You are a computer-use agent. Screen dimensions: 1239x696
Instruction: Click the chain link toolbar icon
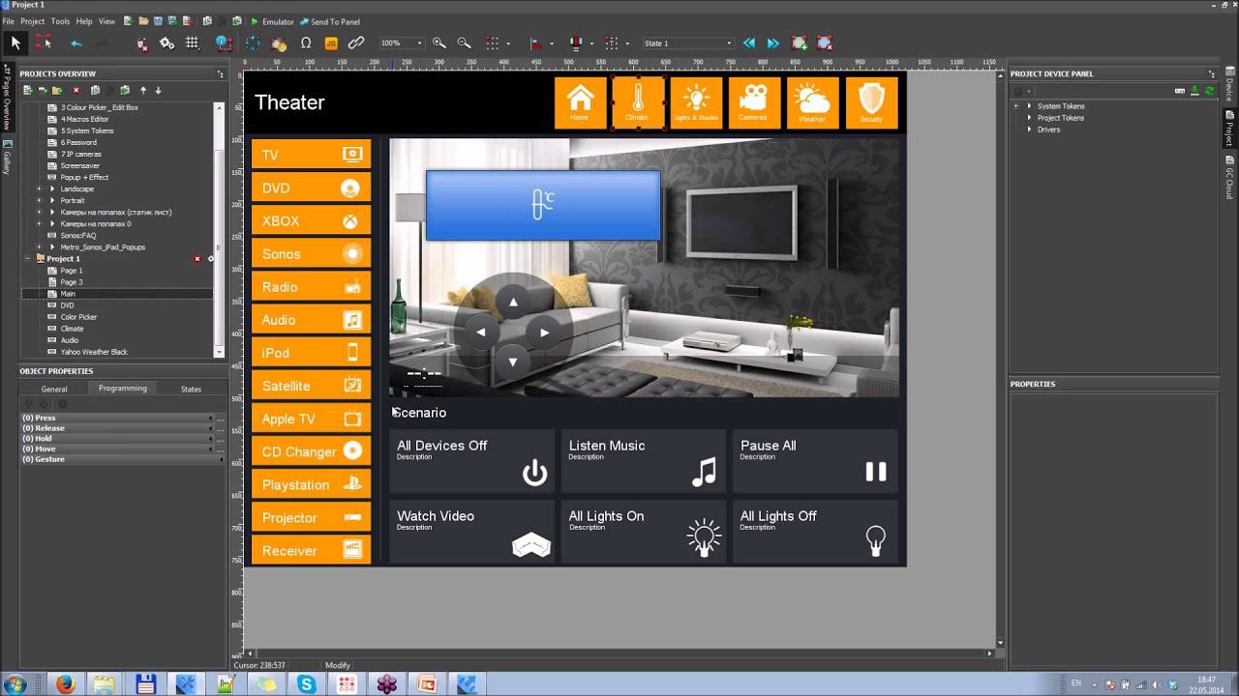pyautogui.click(x=356, y=43)
